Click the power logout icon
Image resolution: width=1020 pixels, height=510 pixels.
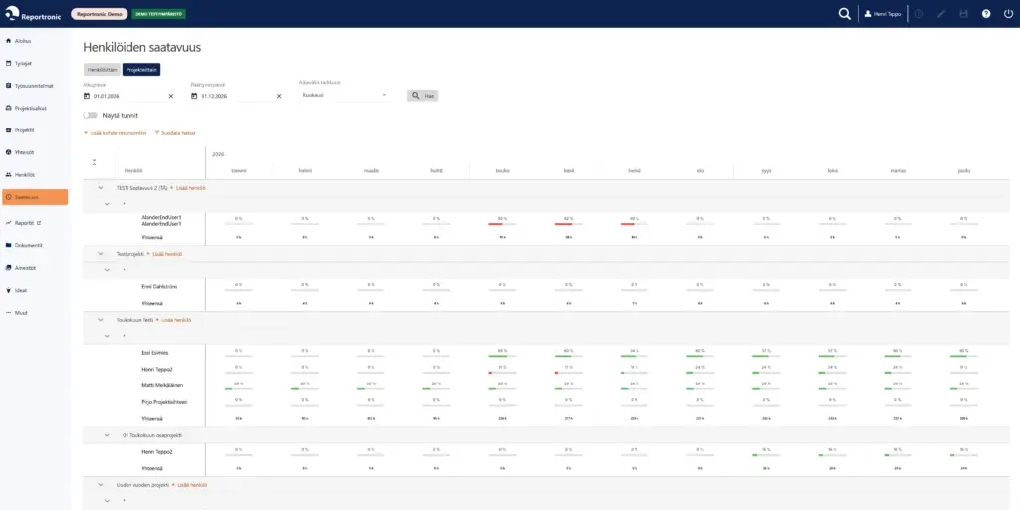point(1008,14)
